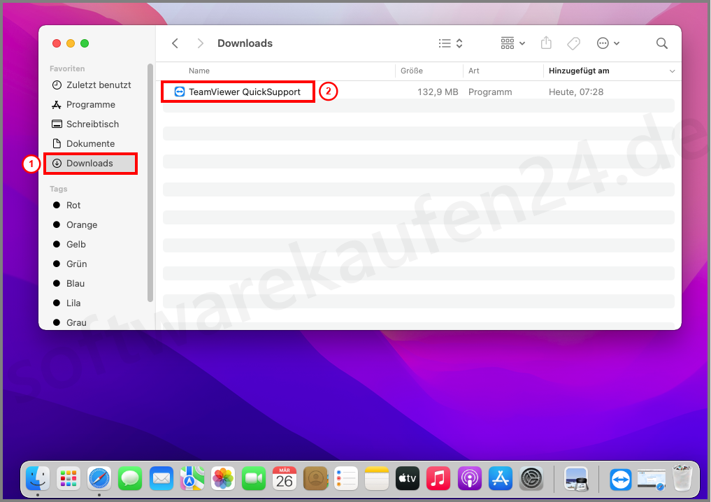Click the Share toolbar icon
The image size is (711, 502).
547,43
